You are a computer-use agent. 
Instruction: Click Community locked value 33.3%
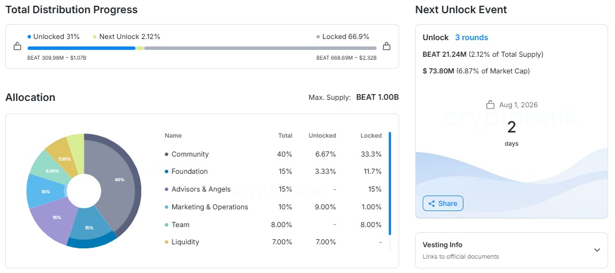371,154
